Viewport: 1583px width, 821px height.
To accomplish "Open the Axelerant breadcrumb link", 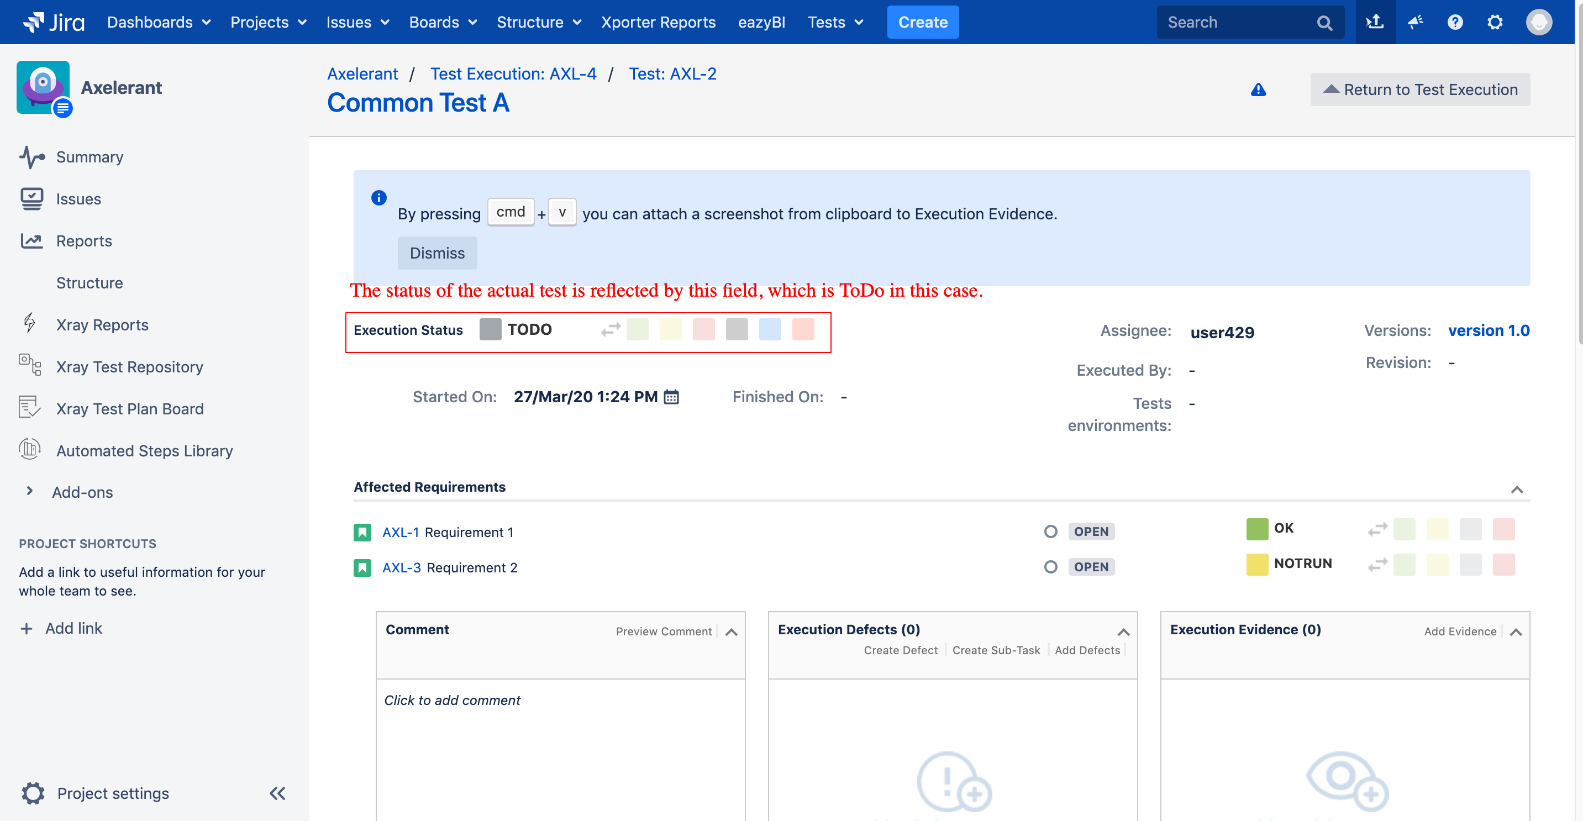I will [362, 73].
